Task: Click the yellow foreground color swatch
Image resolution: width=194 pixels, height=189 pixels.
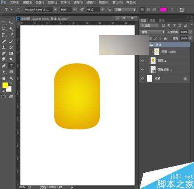Action: pyautogui.click(x=5, y=85)
